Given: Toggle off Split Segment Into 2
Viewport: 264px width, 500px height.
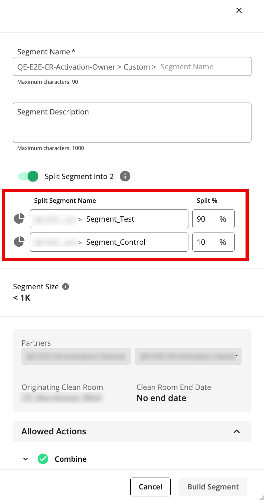Looking at the screenshot, I should coord(28,176).
